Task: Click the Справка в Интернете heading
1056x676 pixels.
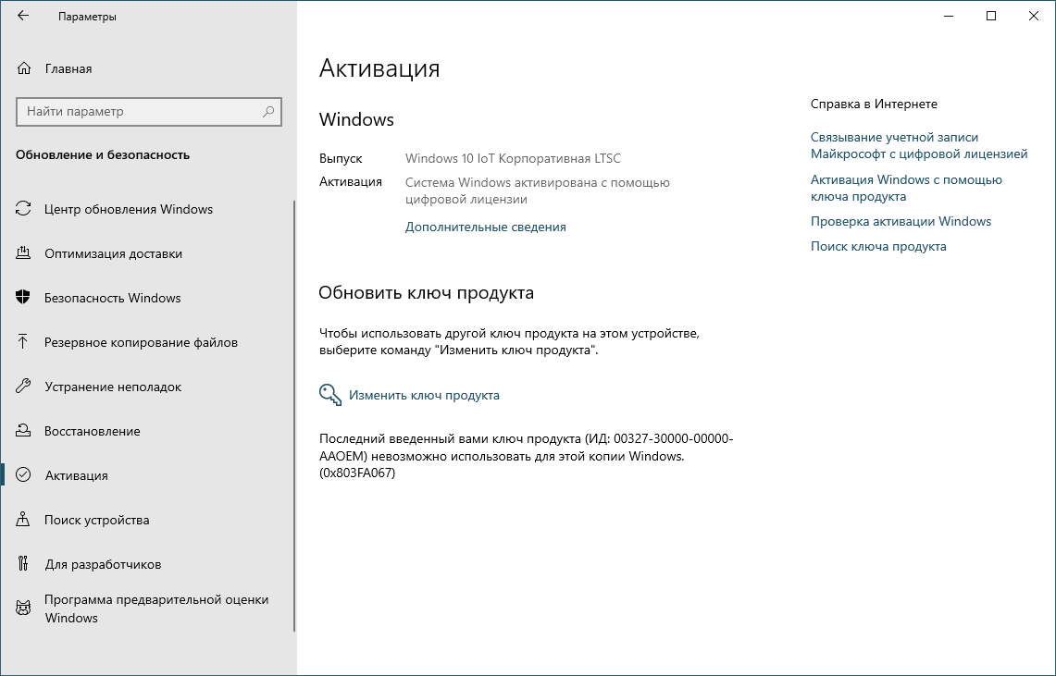Action: coord(874,104)
